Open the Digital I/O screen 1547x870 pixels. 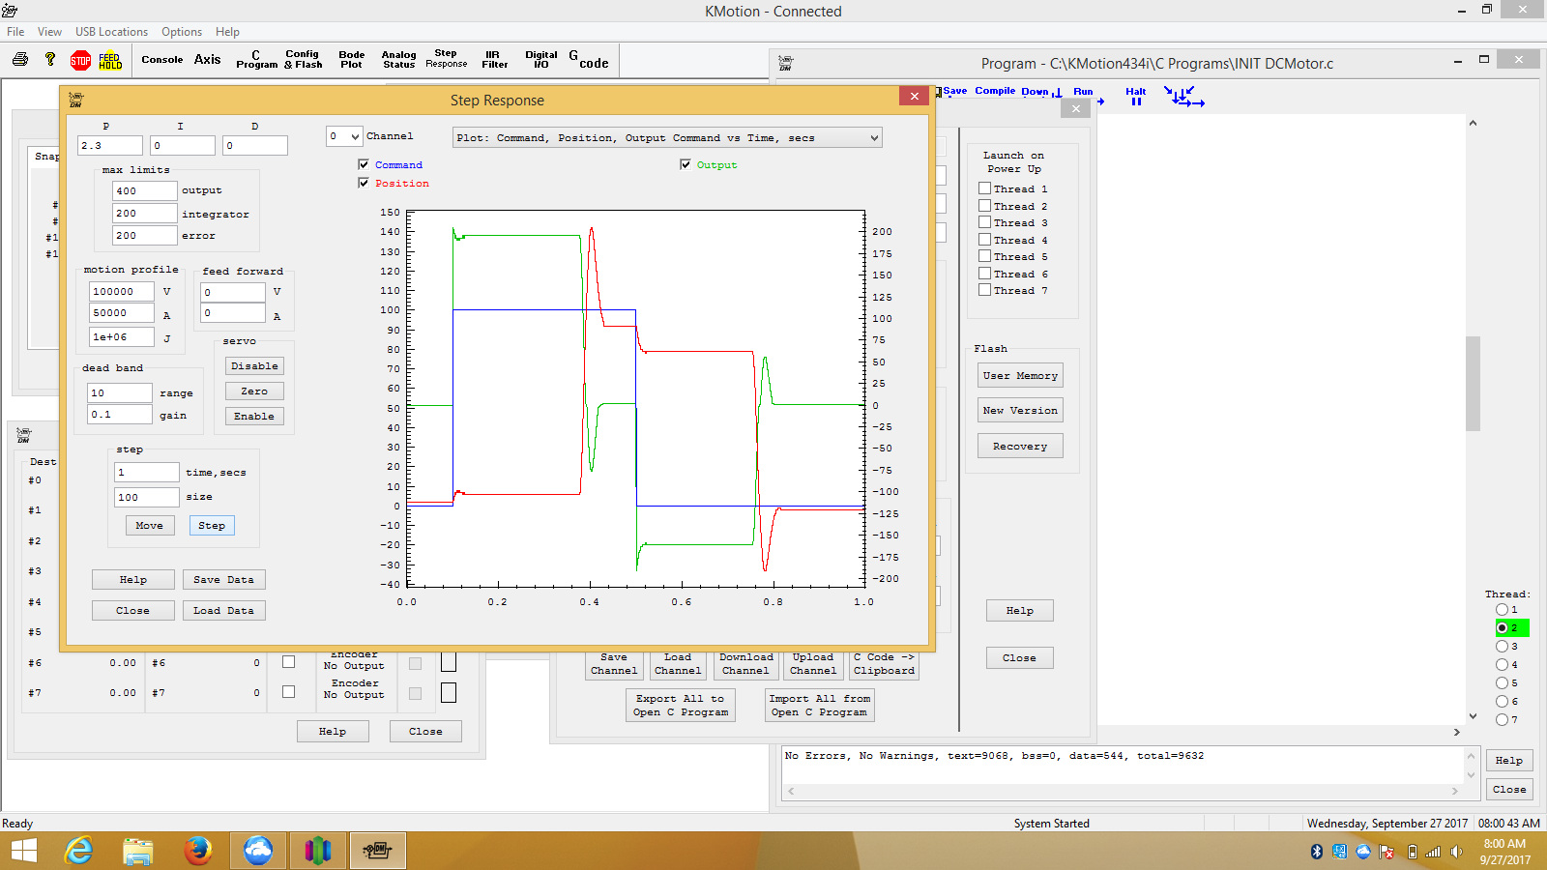point(540,60)
